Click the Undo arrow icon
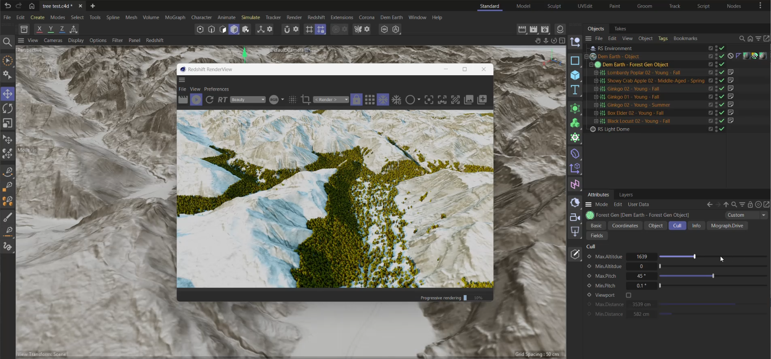771x359 pixels. click(8, 6)
